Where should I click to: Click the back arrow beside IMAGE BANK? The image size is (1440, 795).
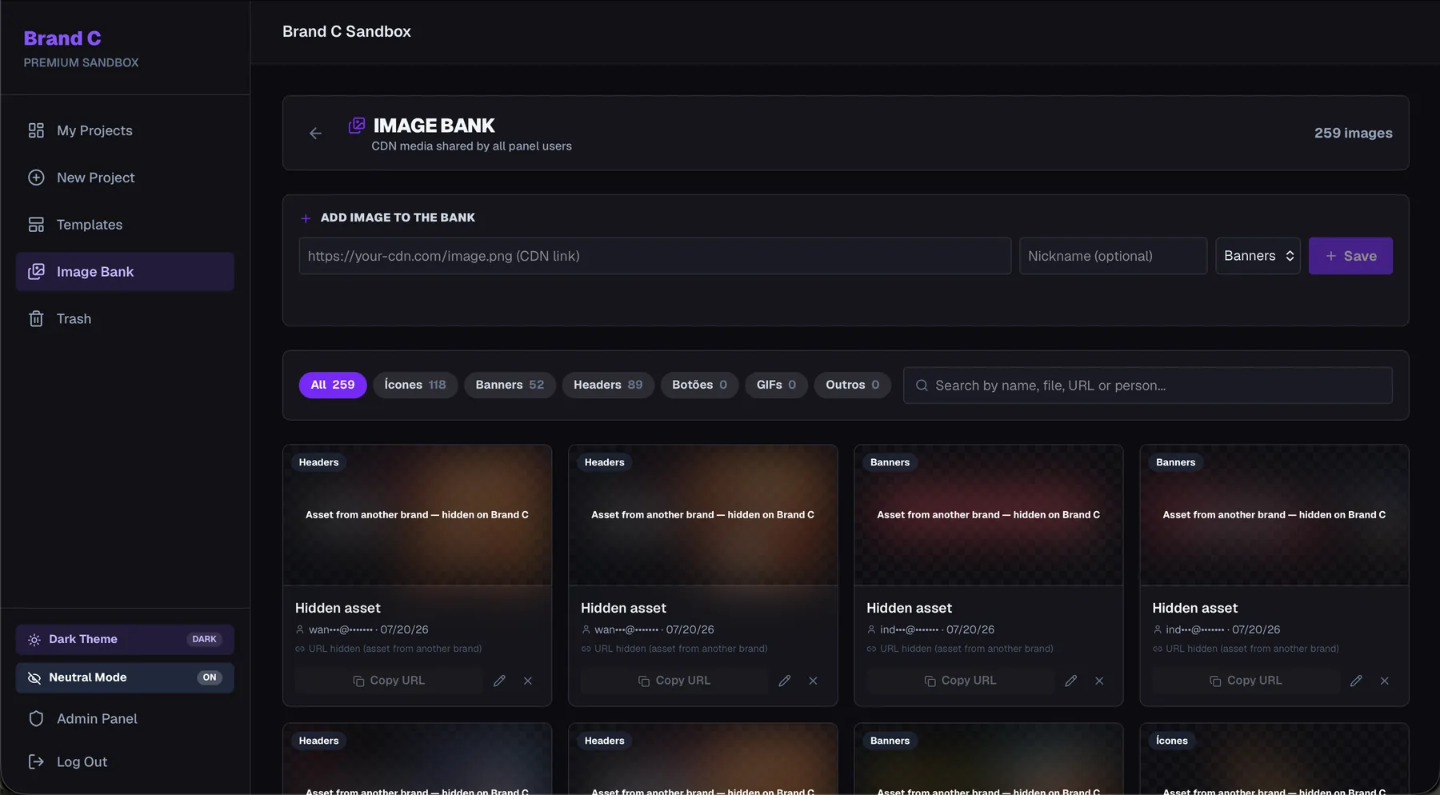point(315,134)
